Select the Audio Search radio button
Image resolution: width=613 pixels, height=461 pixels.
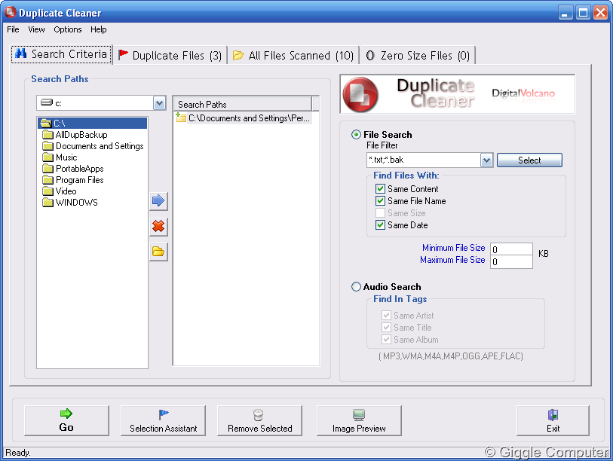coord(356,287)
